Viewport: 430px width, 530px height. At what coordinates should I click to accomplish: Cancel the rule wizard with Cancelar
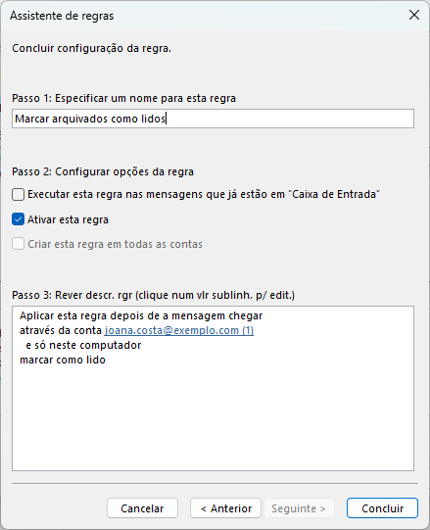click(x=142, y=508)
